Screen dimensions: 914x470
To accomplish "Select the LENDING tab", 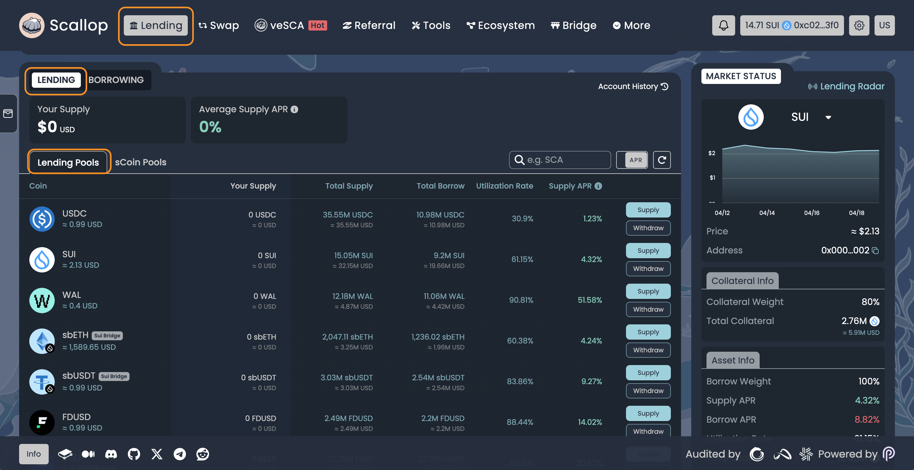I will (x=56, y=80).
